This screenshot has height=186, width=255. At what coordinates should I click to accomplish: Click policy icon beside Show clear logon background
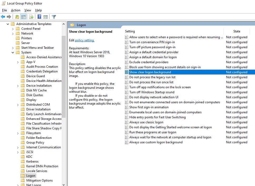pos(126,72)
